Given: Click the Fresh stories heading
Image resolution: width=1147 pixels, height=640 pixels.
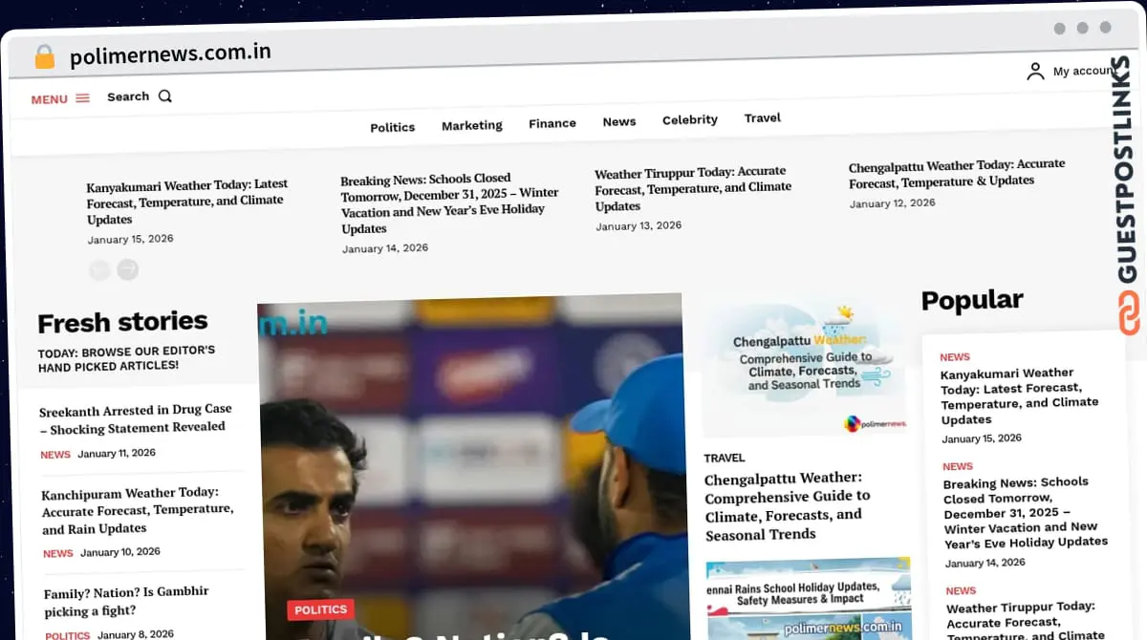Looking at the screenshot, I should 122,322.
